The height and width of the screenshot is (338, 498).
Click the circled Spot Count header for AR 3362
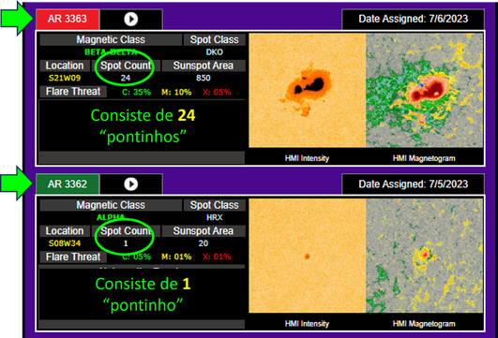coord(126,231)
